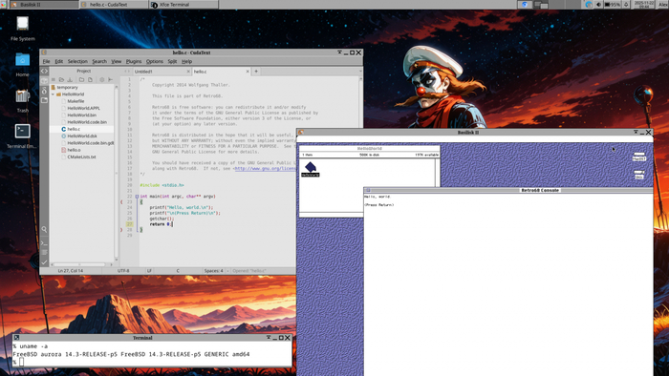Click the UTF-8 encoding in status bar
The width and height of the screenshot is (669, 376).
click(123, 271)
